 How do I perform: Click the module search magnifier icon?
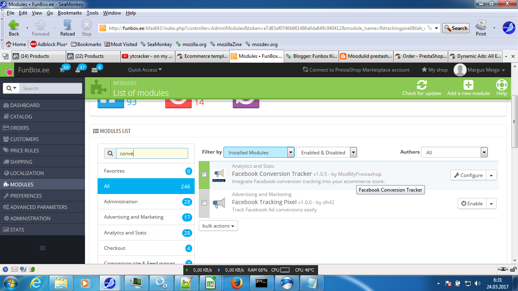coord(110,154)
